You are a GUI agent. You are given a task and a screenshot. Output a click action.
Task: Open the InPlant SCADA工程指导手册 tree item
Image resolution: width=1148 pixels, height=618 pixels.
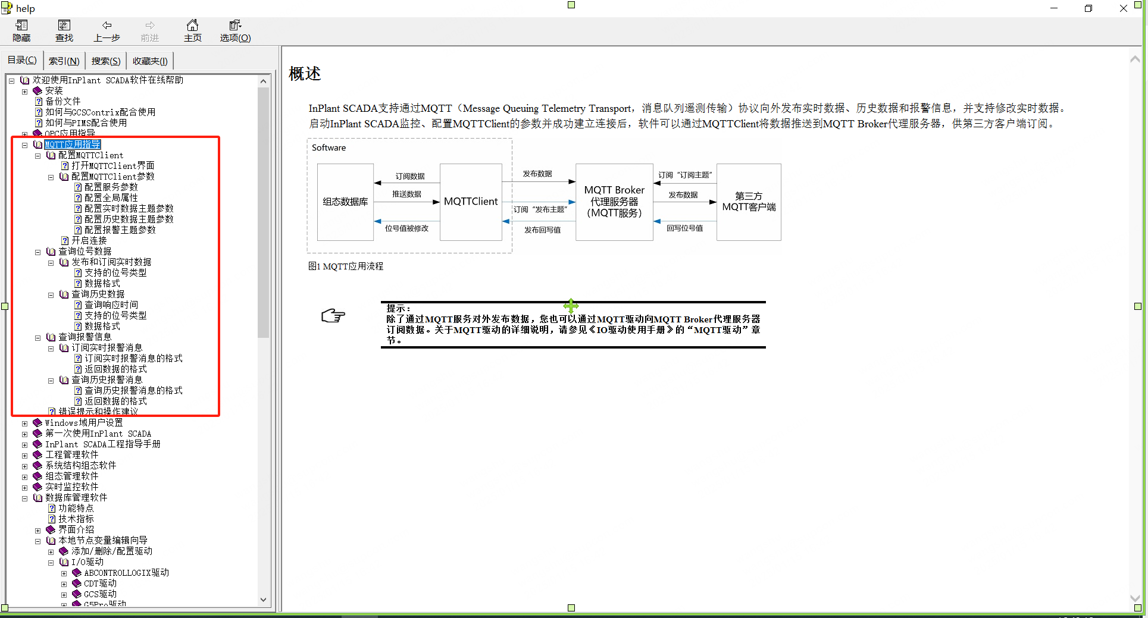pyautogui.click(x=103, y=444)
